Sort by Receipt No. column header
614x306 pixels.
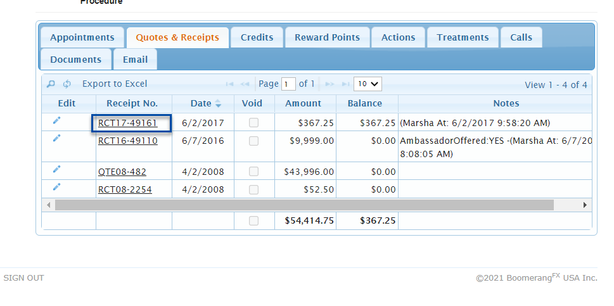(132, 103)
